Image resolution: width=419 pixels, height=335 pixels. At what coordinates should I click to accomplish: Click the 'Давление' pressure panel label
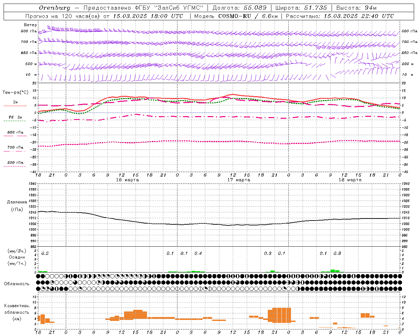pos(17,202)
